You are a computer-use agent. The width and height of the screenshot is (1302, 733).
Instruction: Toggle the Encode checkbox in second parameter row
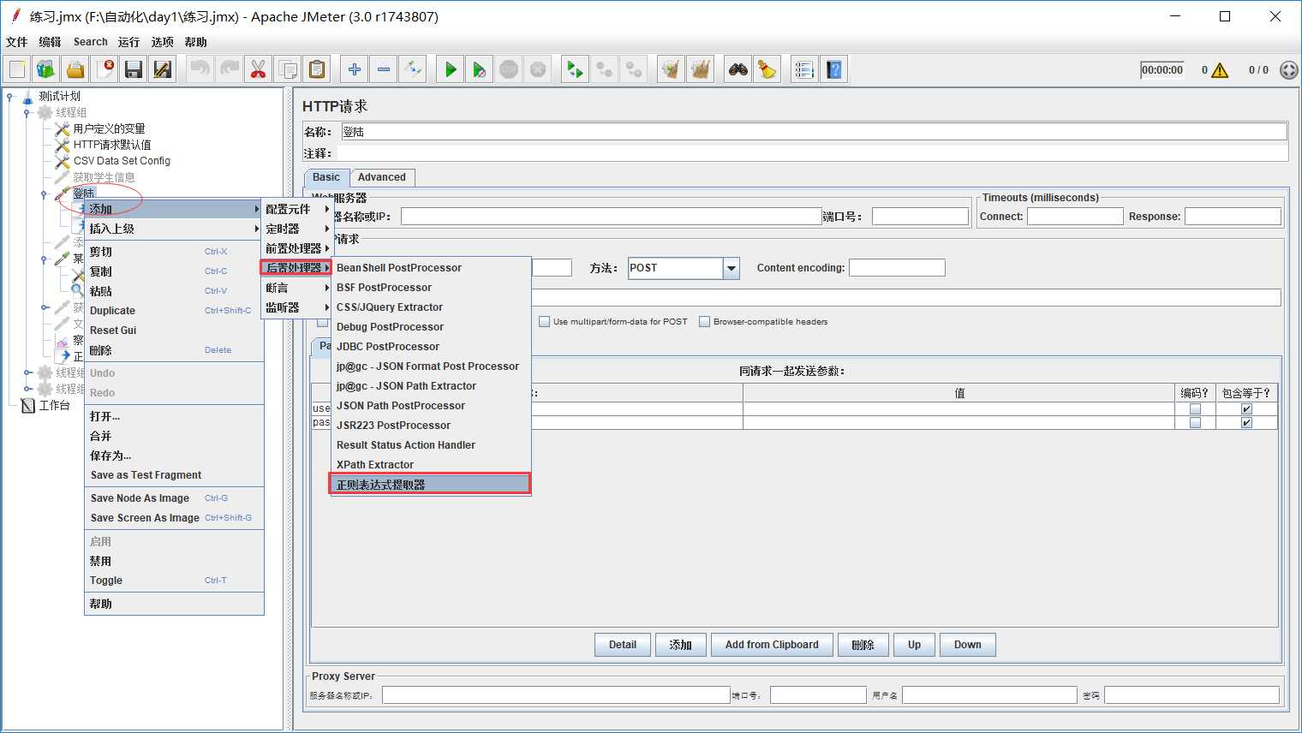1195,423
